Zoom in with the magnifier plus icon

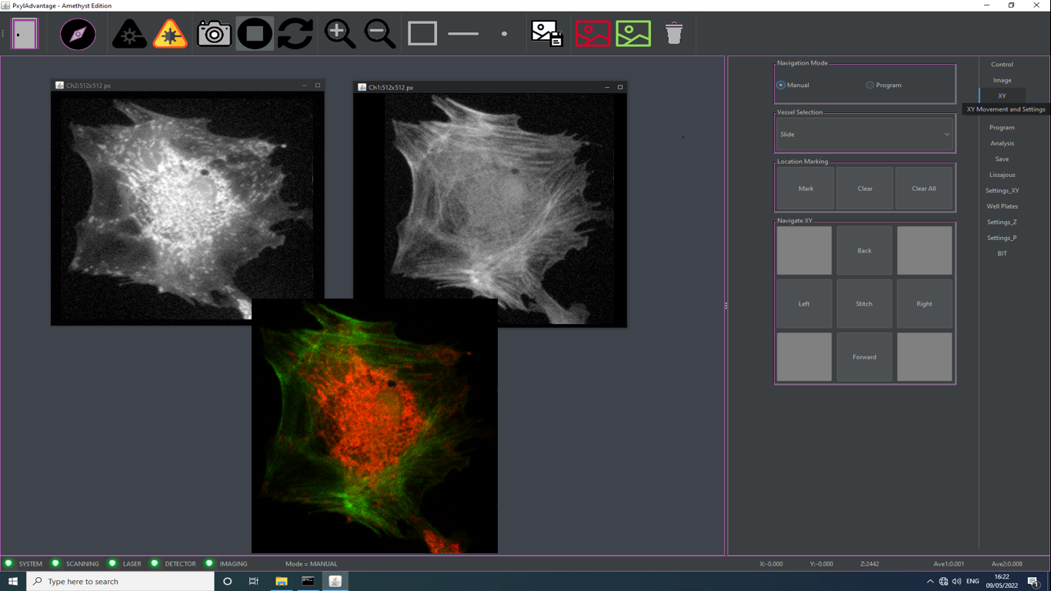[x=339, y=34]
